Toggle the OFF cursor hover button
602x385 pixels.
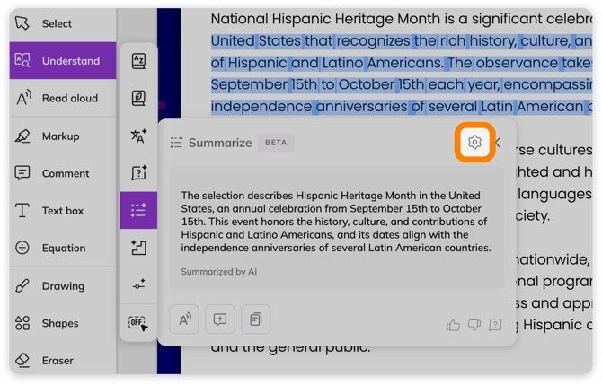(x=138, y=323)
